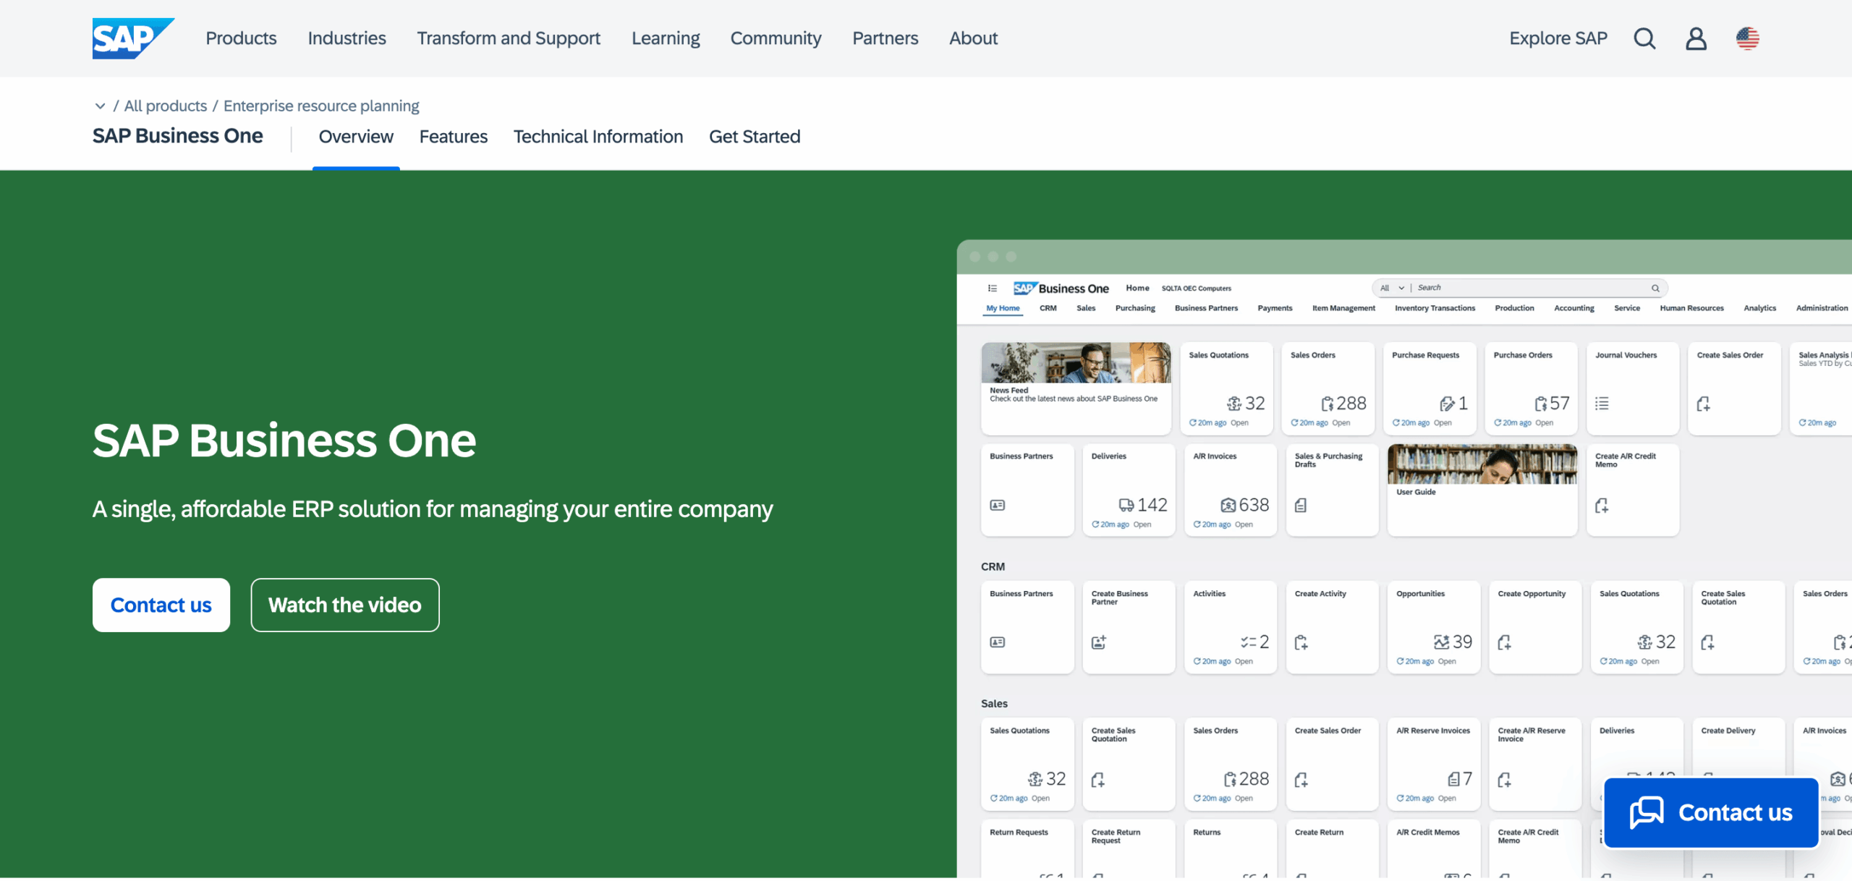The height and width of the screenshot is (881, 1852).
Task: Click the Purchase Requests icon showing 1
Action: (1447, 404)
